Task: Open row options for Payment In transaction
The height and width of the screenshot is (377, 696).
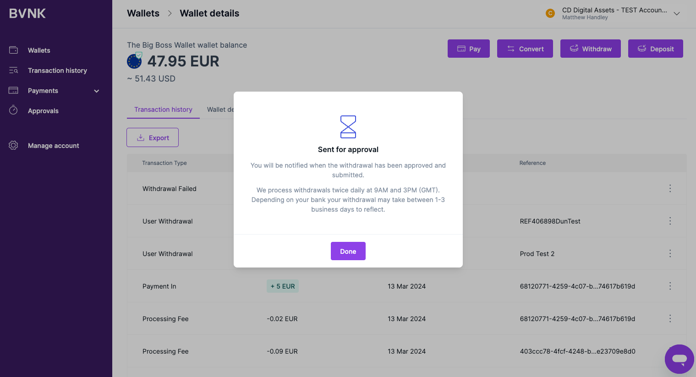Action: coord(670,286)
